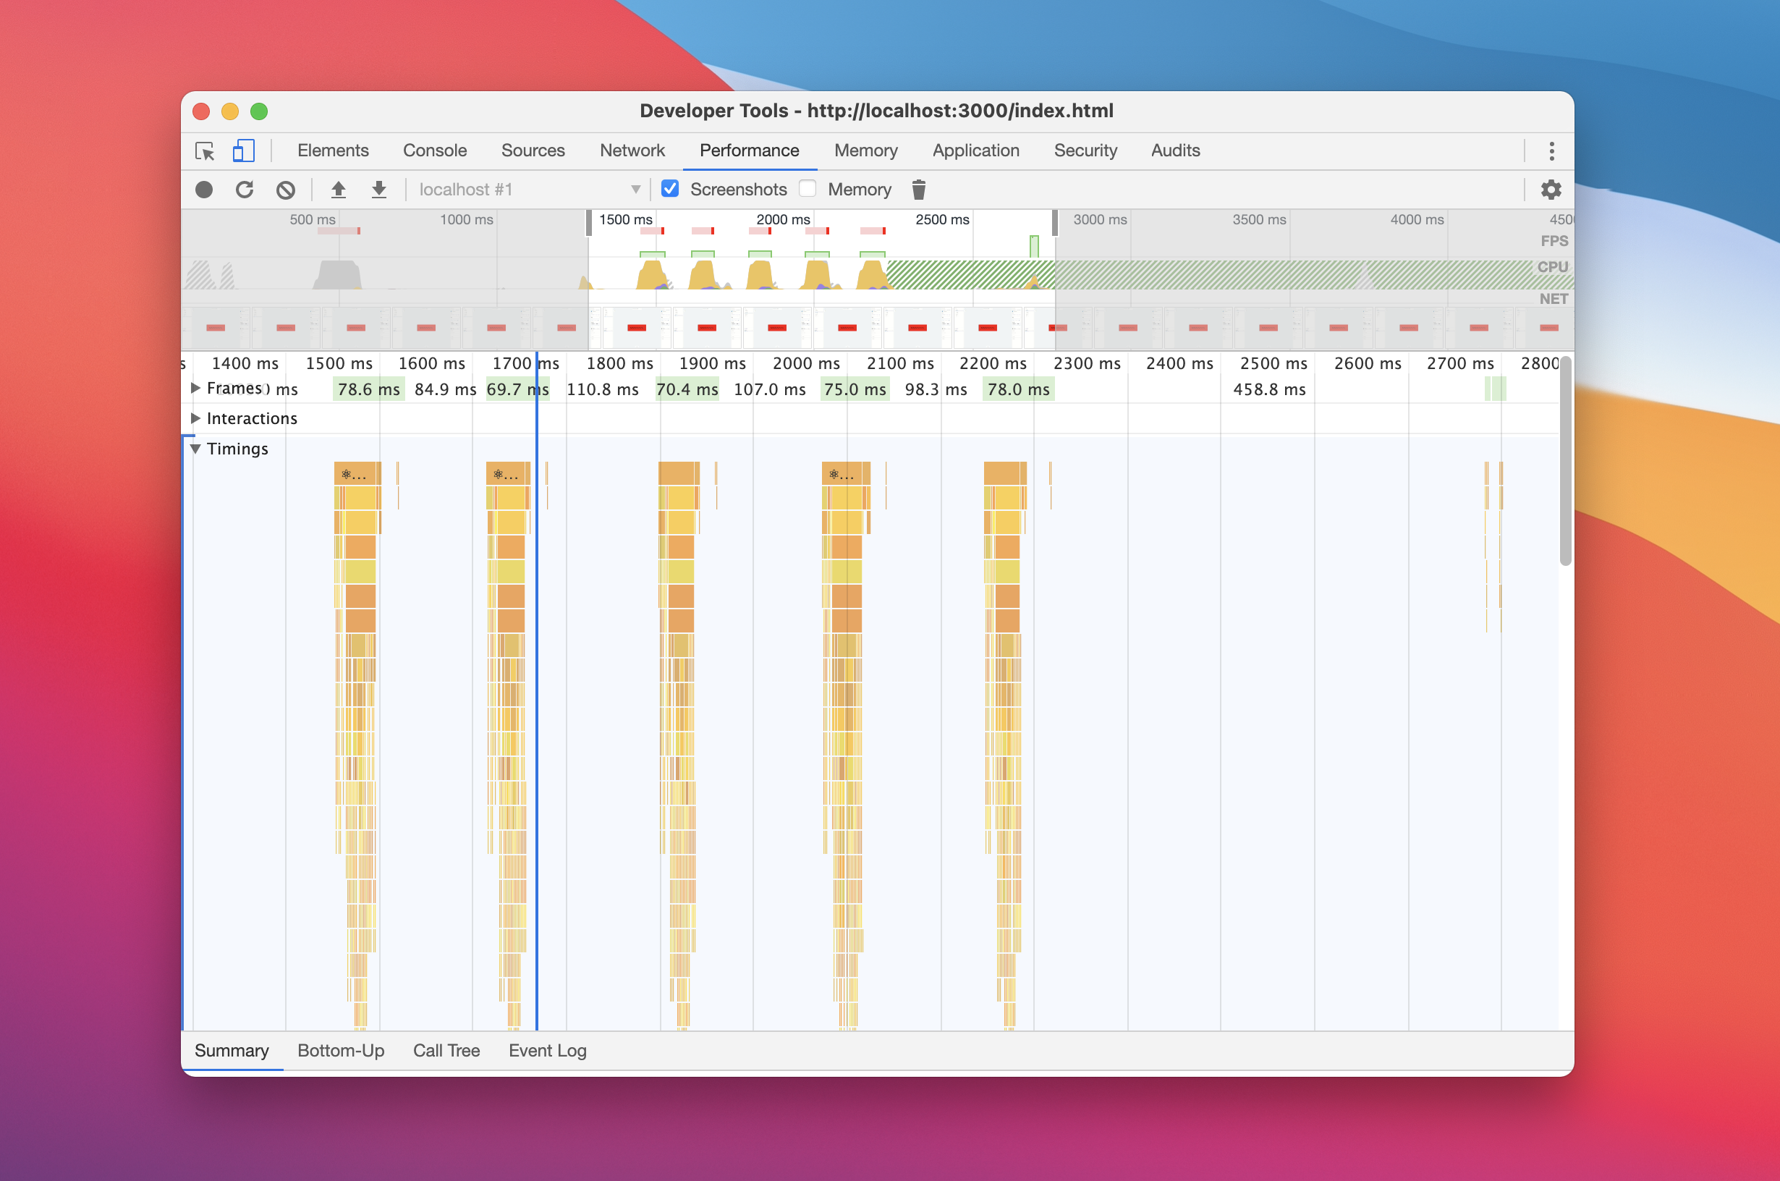The width and height of the screenshot is (1780, 1181).
Task: Open the Sources tab
Action: 533,151
